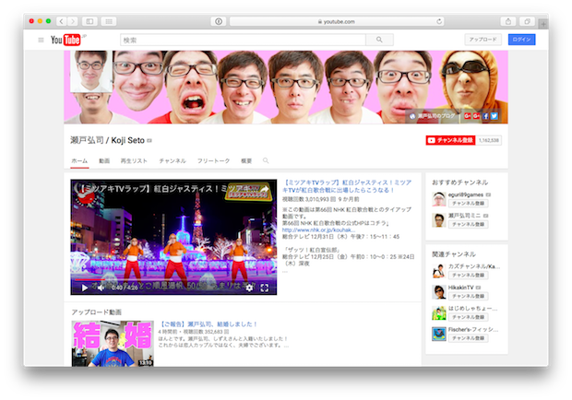Open Safari's Top Sites grid
Image resolution: width=572 pixels, height=400 pixels.
(109, 21)
